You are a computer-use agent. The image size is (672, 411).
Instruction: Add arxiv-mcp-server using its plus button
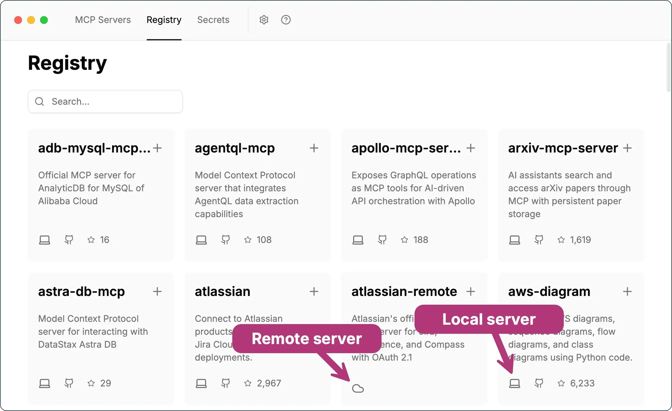(x=628, y=148)
